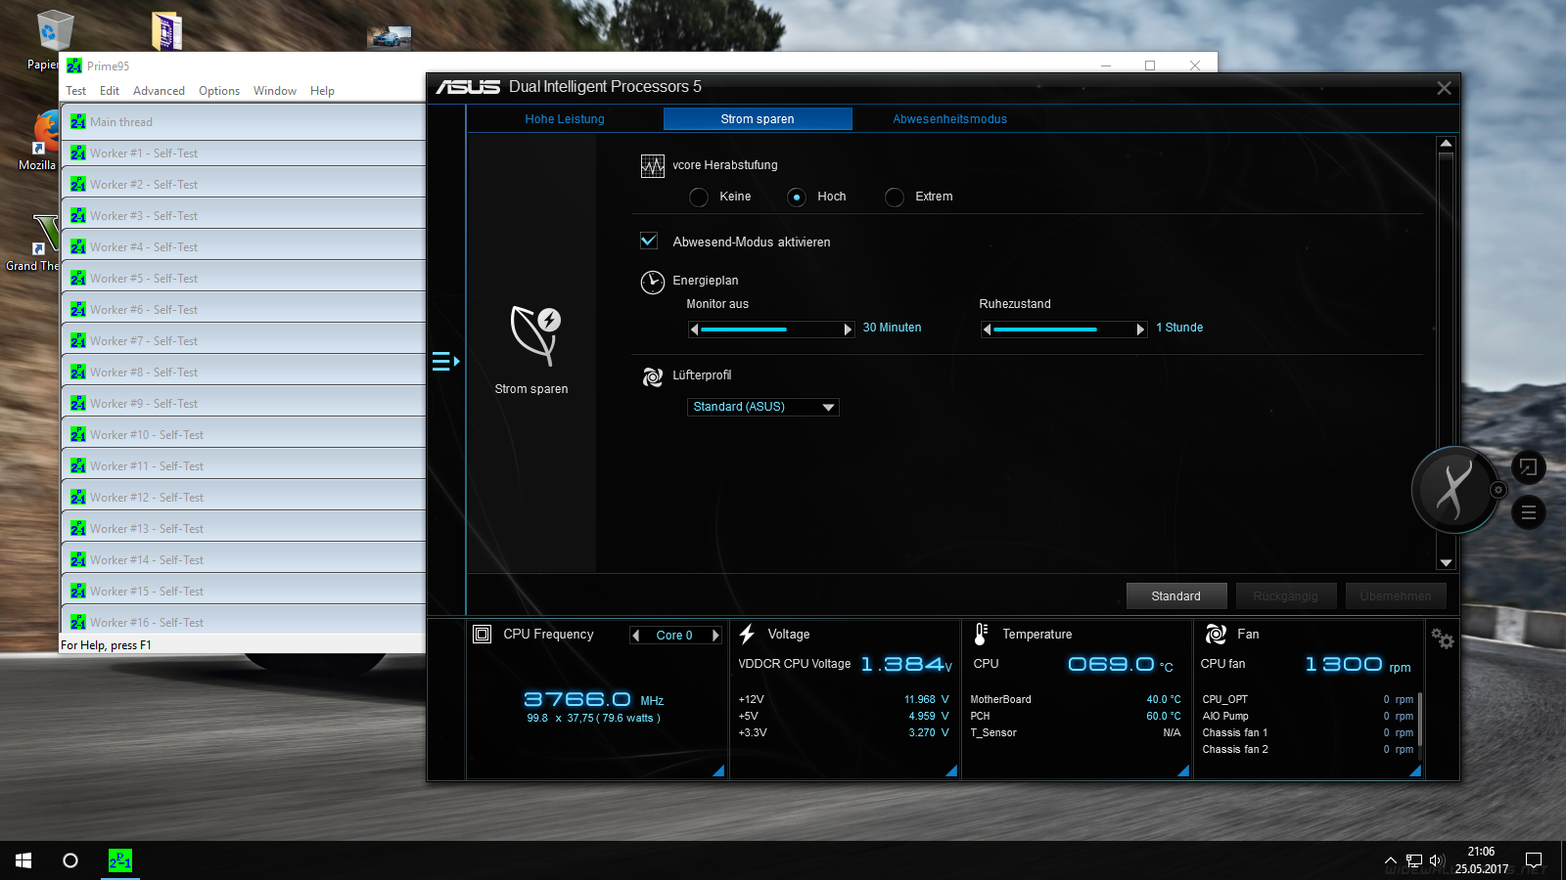Increase Monitor aus time with right arrow

tap(849, 330)
